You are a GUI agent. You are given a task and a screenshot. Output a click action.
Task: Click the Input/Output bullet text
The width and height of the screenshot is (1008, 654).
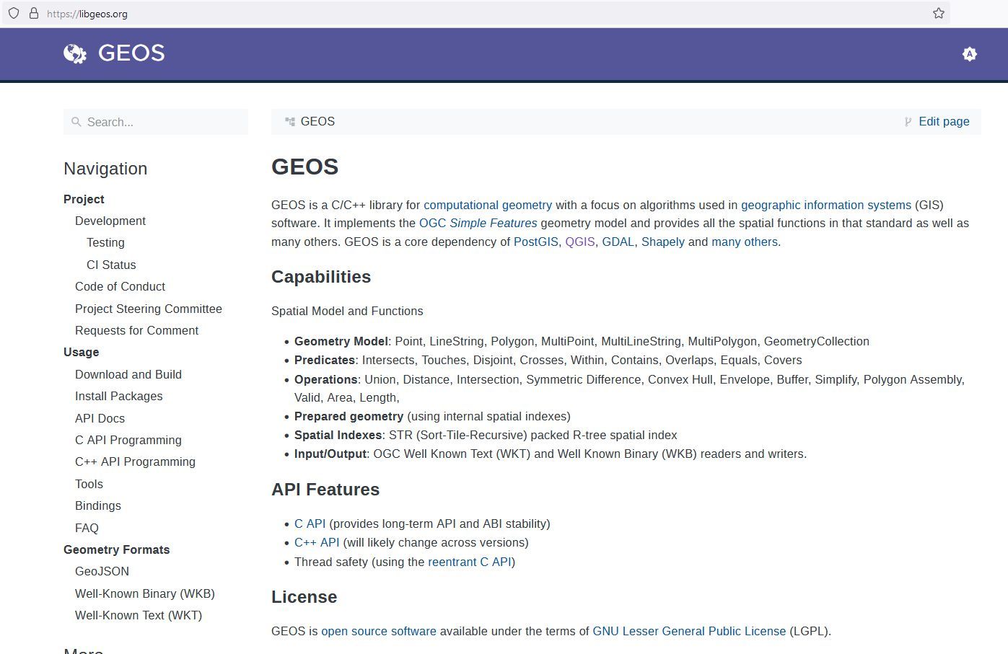[x=551, y=454]
